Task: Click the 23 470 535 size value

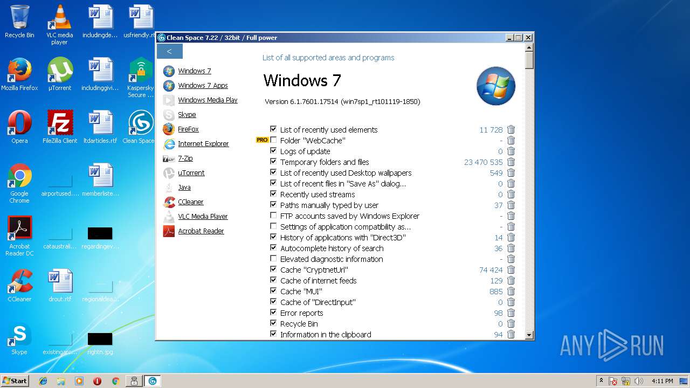Action: tap(483, 162)
